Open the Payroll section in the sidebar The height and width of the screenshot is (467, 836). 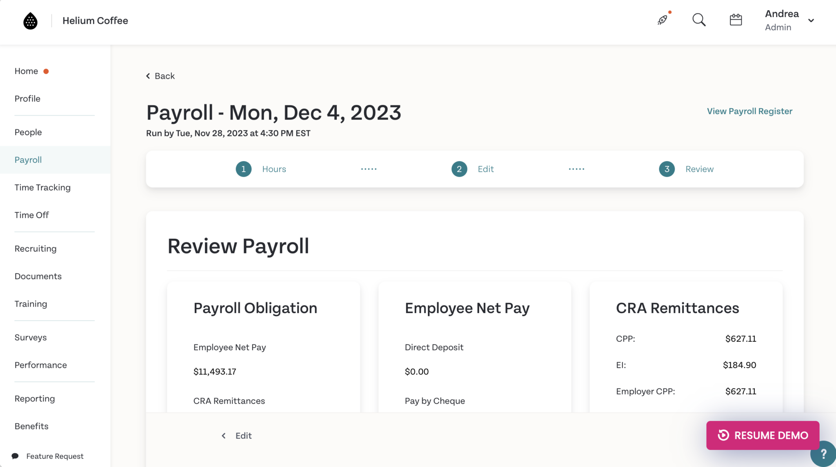28,160
